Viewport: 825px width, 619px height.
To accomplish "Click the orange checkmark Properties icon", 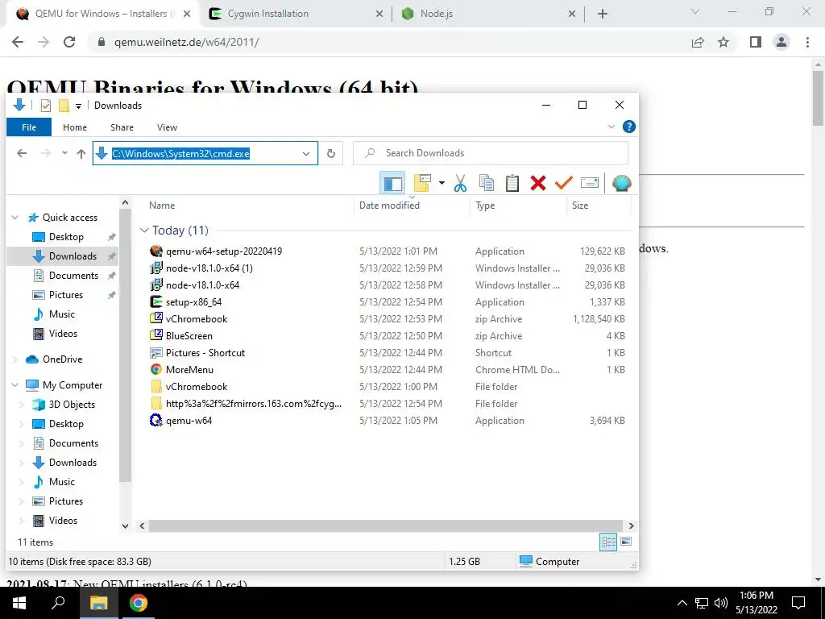I will click(x=563, y=183).
